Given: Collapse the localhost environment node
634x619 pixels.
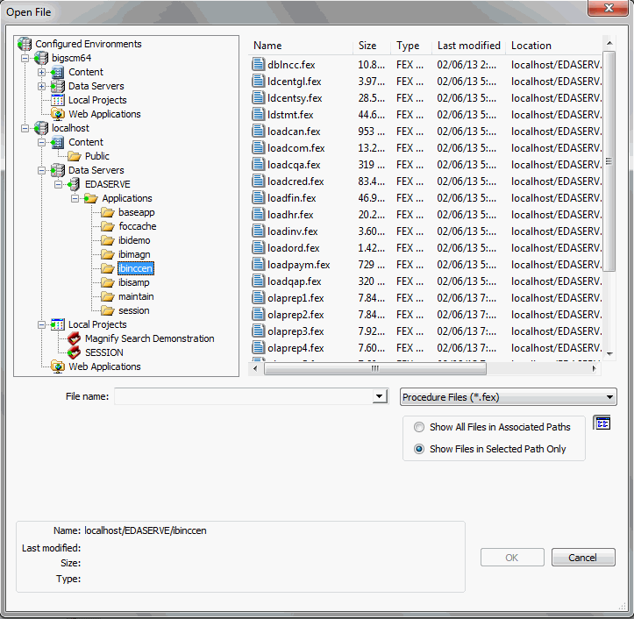Looking at the screenshot, I should click(x=25, y=129).
